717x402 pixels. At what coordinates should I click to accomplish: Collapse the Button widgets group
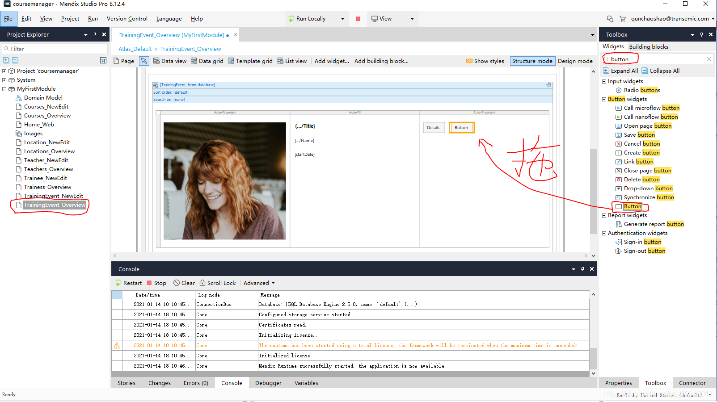[604, 99]
